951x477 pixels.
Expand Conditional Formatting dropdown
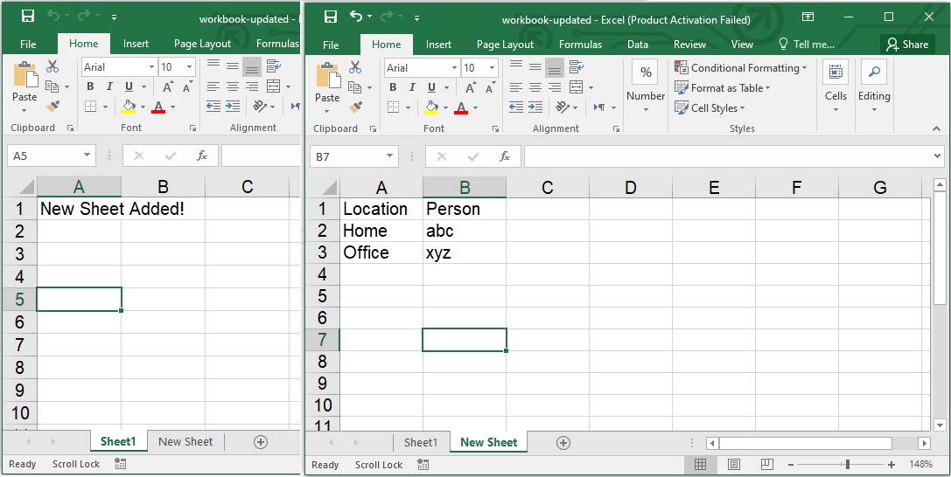pos(740,68)
